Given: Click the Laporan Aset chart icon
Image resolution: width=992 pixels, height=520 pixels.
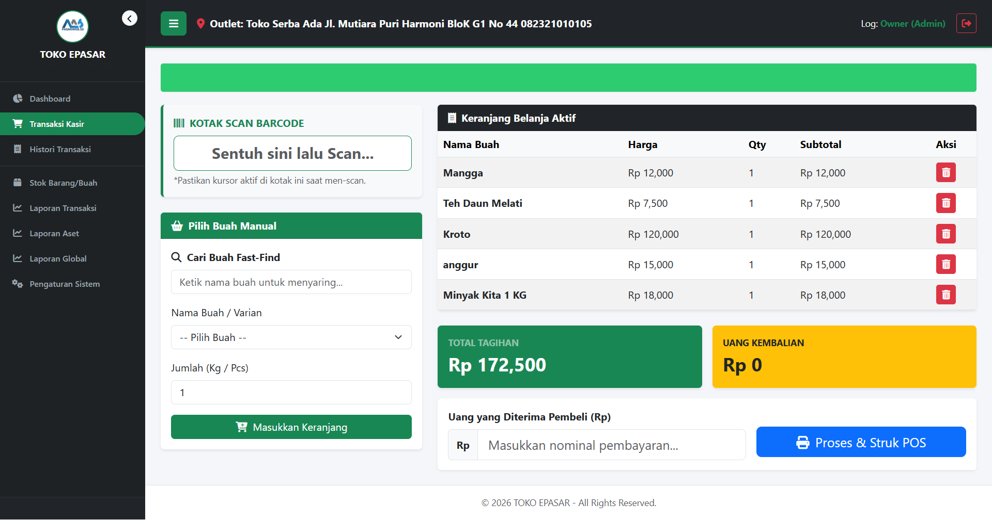Looking at the screenshot, I should point(18,233).
